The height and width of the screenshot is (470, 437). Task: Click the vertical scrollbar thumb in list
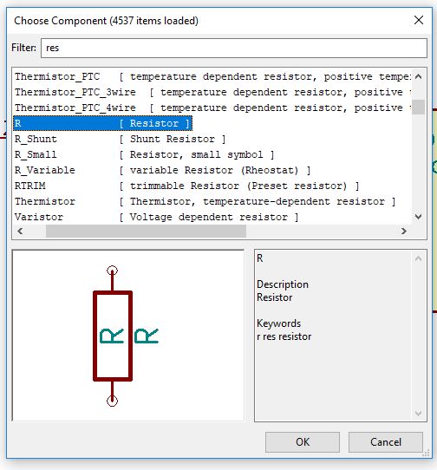click(x=419, y=107)
